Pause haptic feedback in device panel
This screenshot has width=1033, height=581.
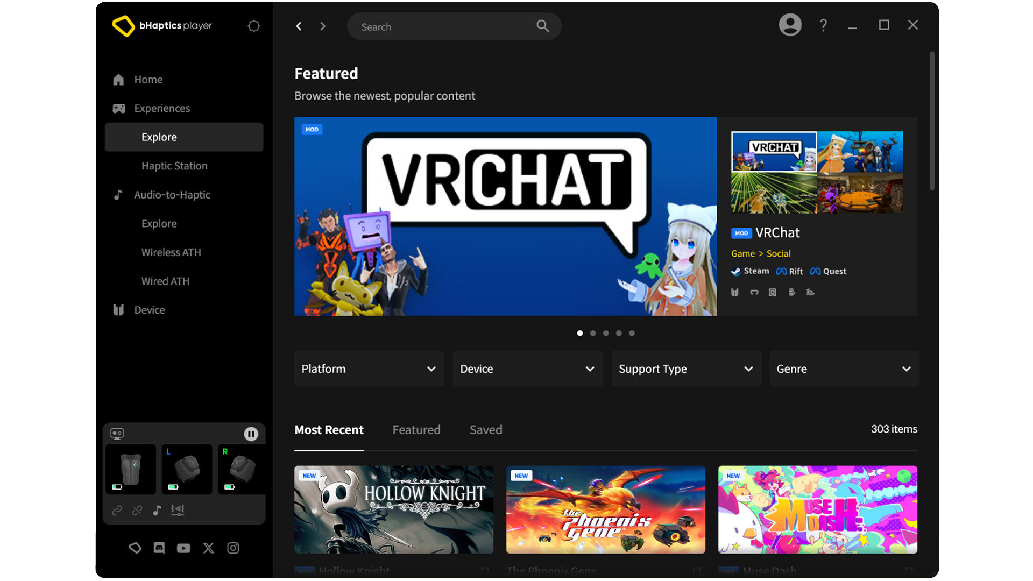tap(251, 434)
